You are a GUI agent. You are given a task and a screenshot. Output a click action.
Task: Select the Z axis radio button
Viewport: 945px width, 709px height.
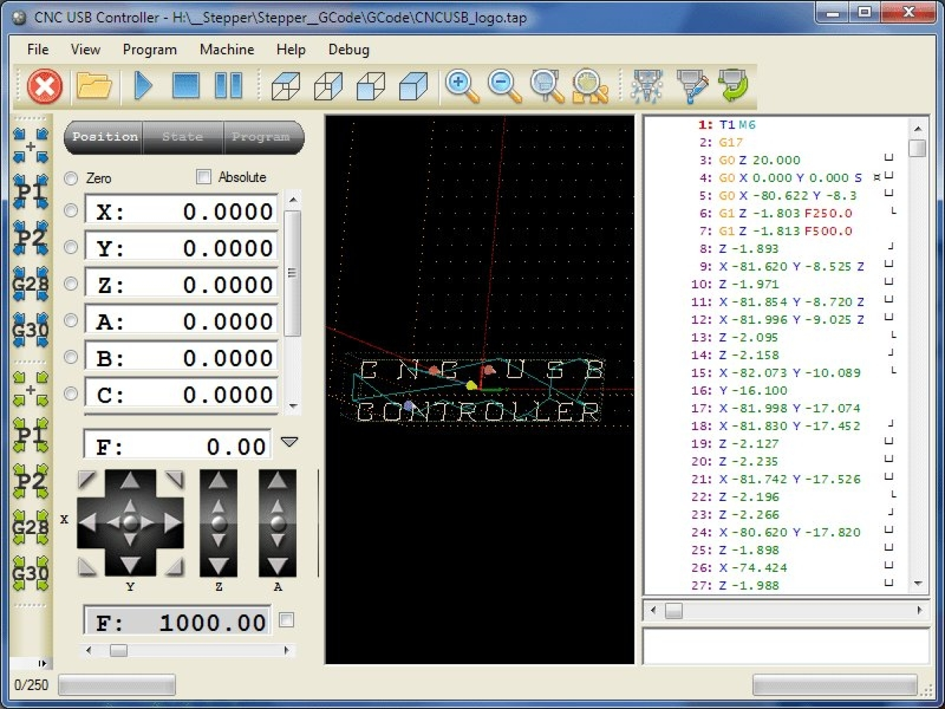coord(71,284)
